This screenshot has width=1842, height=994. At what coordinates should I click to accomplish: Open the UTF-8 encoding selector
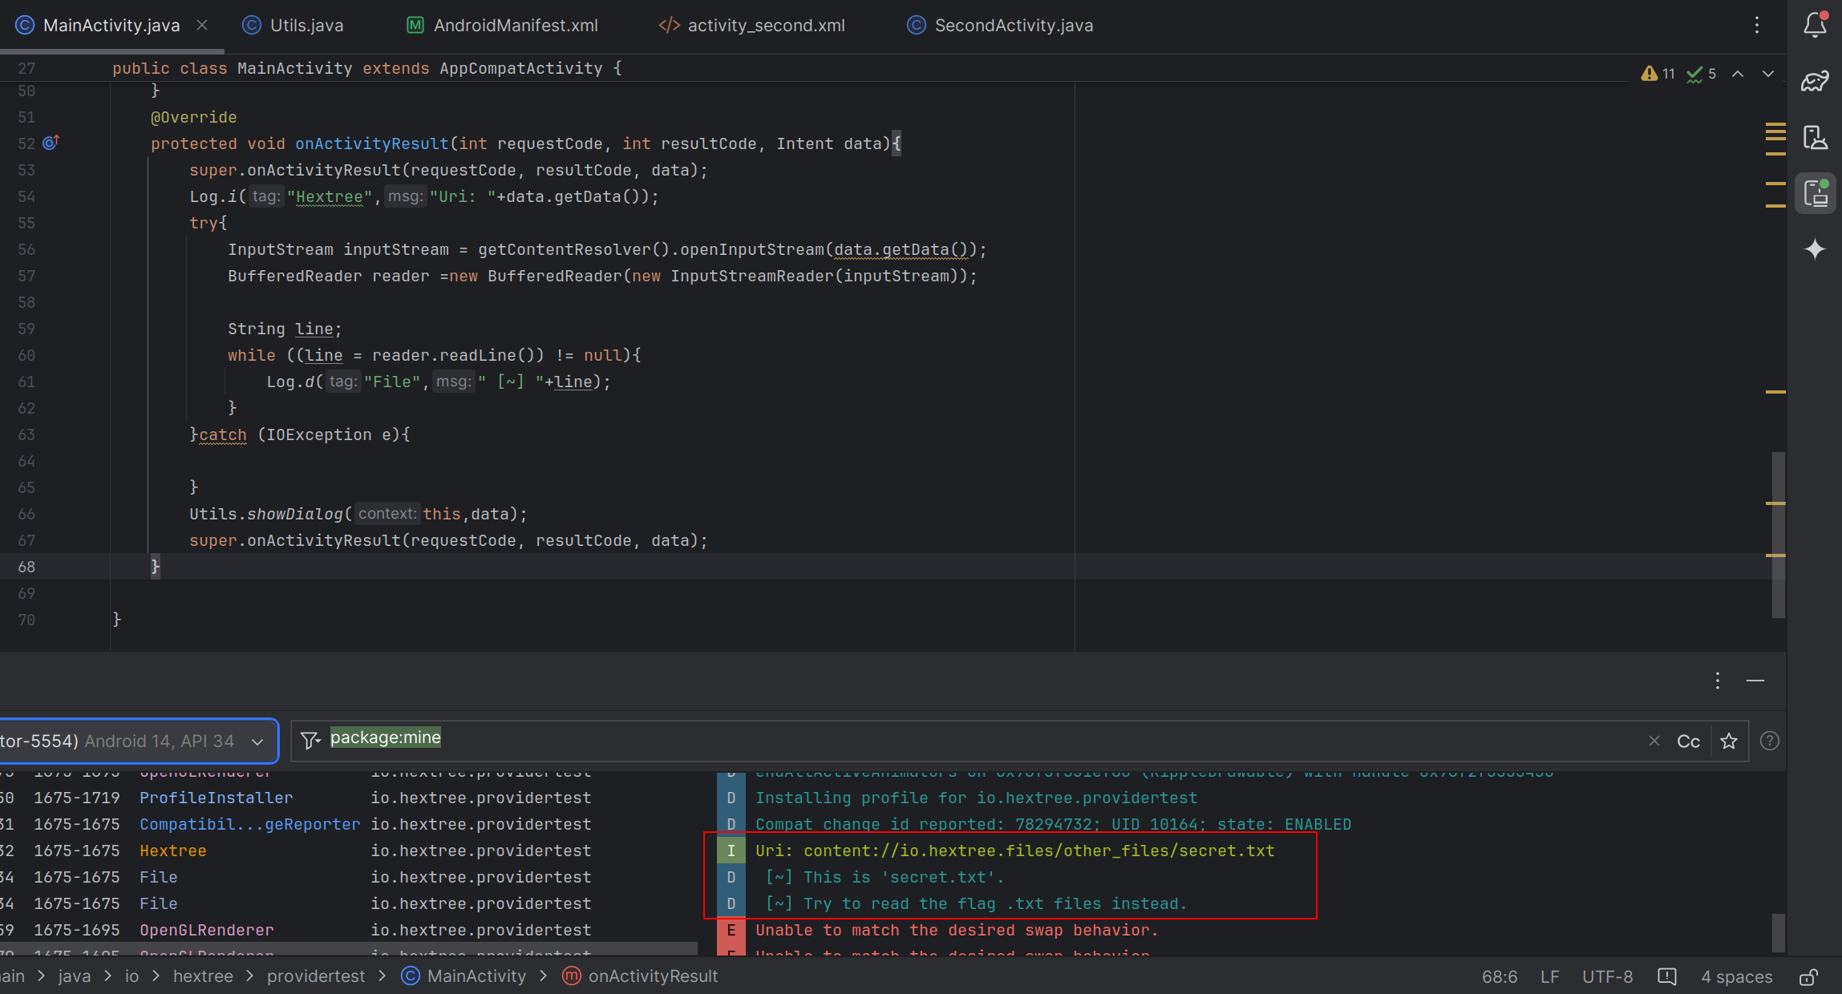1607,976
